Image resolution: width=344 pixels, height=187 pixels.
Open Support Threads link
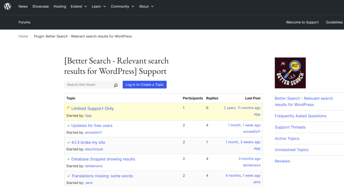tap(290, 127)
